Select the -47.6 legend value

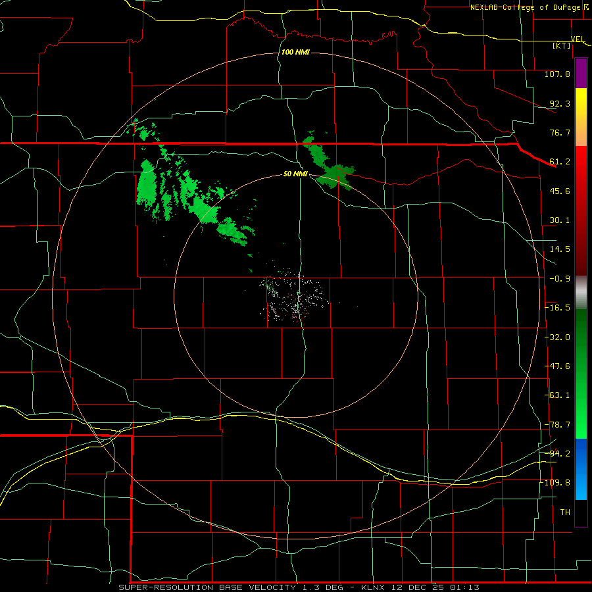click(x=557, y=366)
